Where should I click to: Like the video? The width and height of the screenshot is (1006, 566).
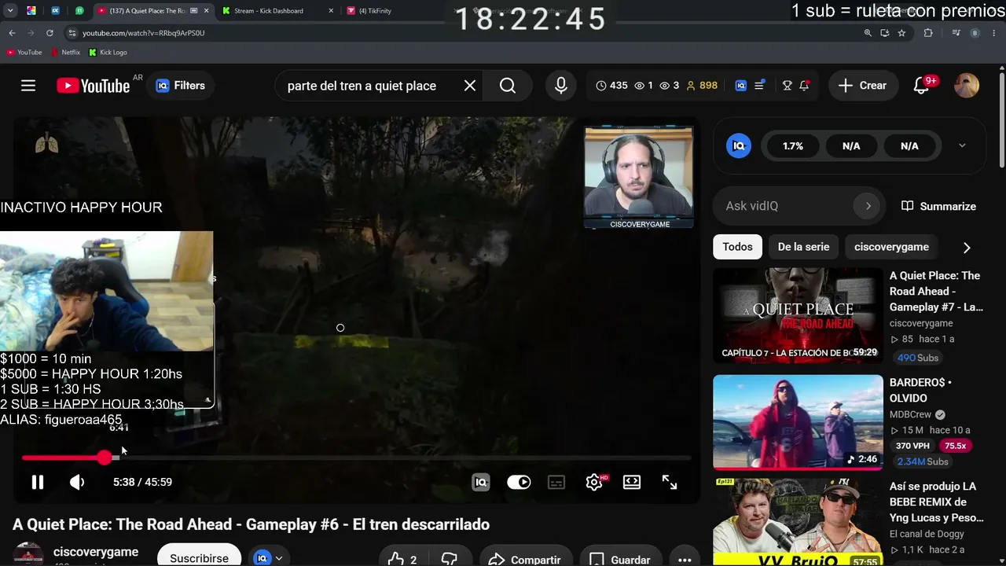pyautogui.click(x=402, y=559)
